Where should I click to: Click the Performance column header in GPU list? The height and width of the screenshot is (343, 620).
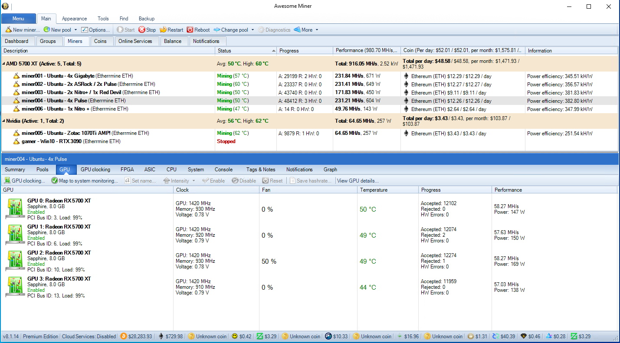tap(554, 190)
